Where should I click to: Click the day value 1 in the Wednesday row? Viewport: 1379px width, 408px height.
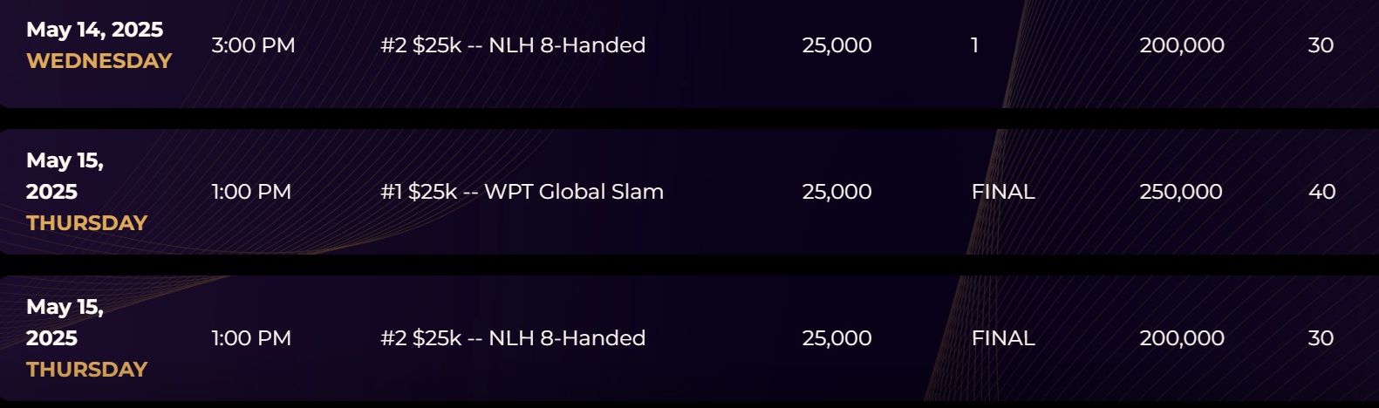[x=974, y=45]
